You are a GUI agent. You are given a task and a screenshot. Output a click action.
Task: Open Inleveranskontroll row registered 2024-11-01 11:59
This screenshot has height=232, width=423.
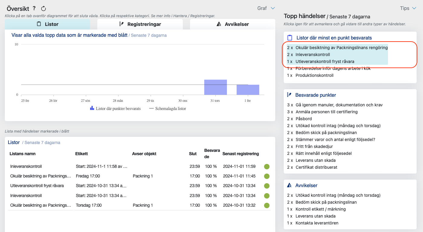pyautogui.click(x=139, y=166)
